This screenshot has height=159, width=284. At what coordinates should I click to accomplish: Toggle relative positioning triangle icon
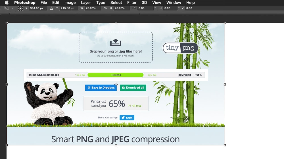coord(51,8)
